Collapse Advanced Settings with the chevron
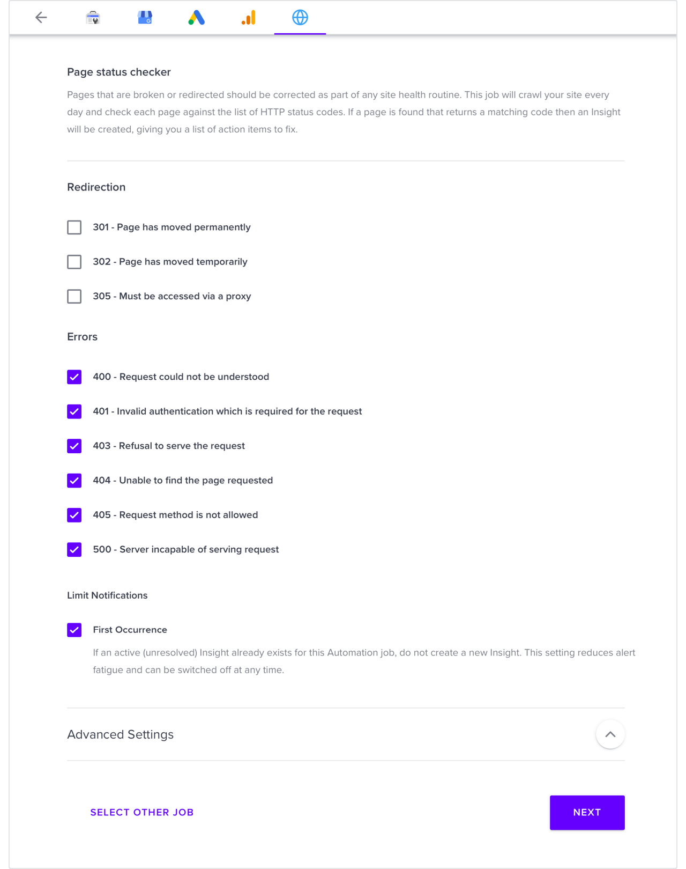 pos(610,734)
